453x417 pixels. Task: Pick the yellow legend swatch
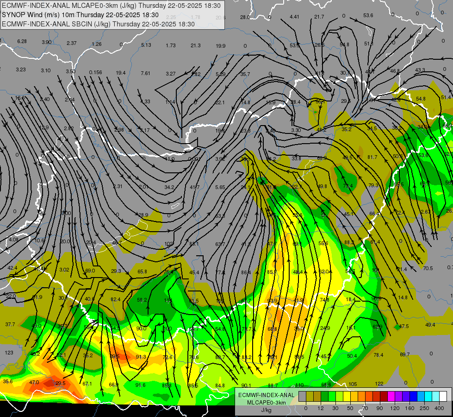point(347,397)
